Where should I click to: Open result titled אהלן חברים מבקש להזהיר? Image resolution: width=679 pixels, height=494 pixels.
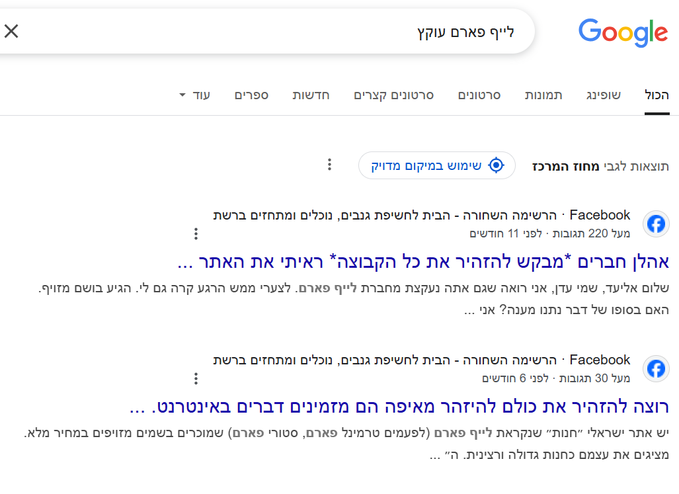[x=423, y=263]
